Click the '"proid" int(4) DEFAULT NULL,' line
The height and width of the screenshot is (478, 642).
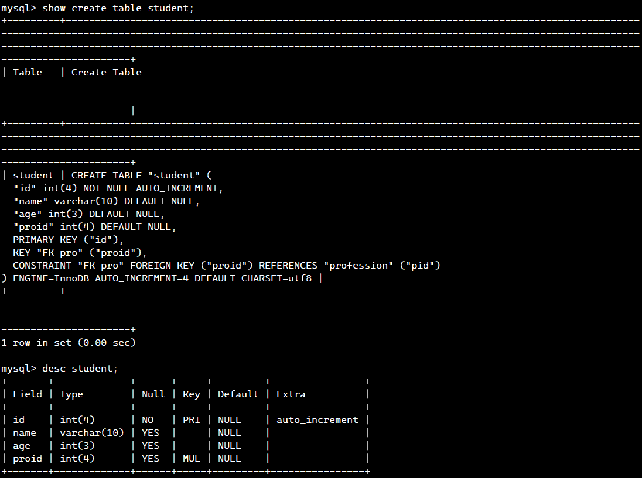94,227
